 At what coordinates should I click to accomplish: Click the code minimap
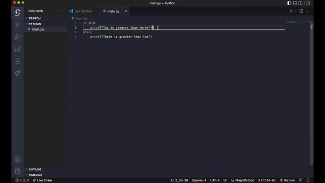coord(290,22)
